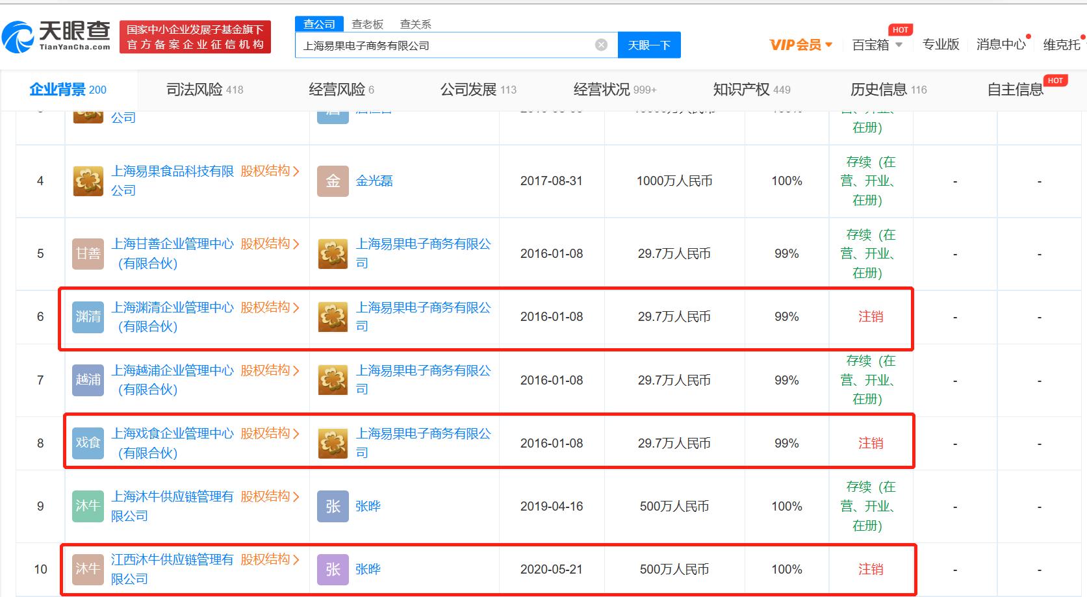Screen dimensions: 1087x597
Task: Select the 历史信息 tab
Action: pyautogui.click(x=889, y=90)
